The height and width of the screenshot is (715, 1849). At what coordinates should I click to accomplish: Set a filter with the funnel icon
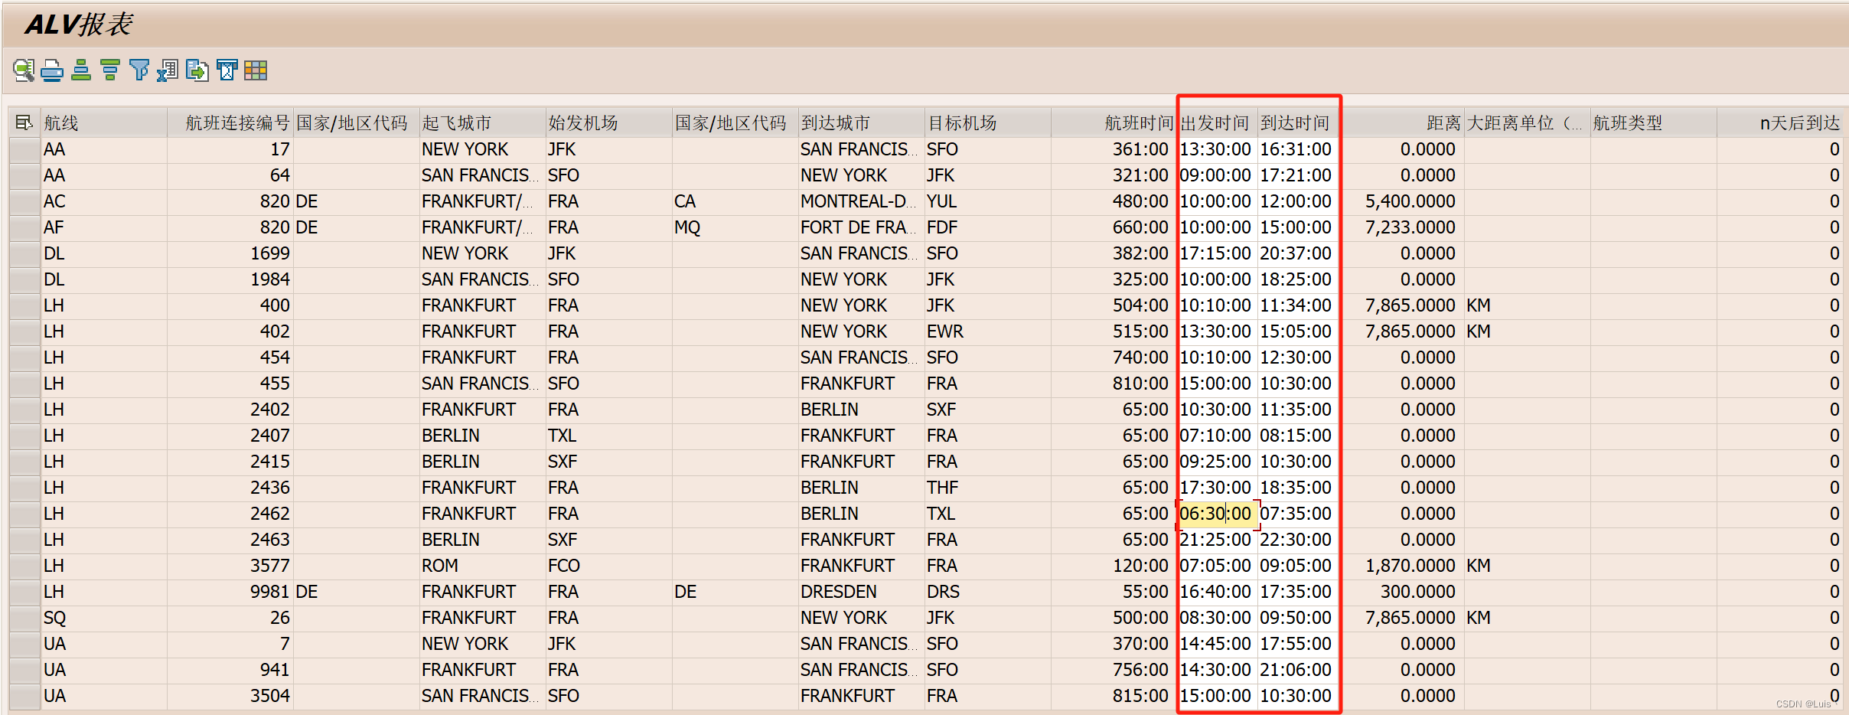(x=139, y=70)
